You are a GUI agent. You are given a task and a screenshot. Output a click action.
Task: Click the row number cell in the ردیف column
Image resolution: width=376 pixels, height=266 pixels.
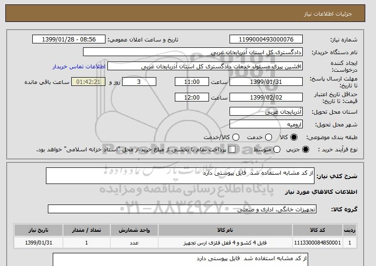click(x=350, y=243)
